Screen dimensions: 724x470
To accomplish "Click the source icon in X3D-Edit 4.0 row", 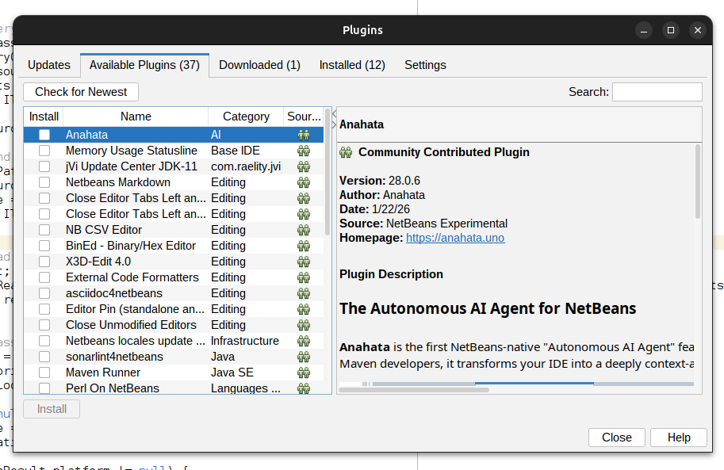I will [x=303, y=262].
